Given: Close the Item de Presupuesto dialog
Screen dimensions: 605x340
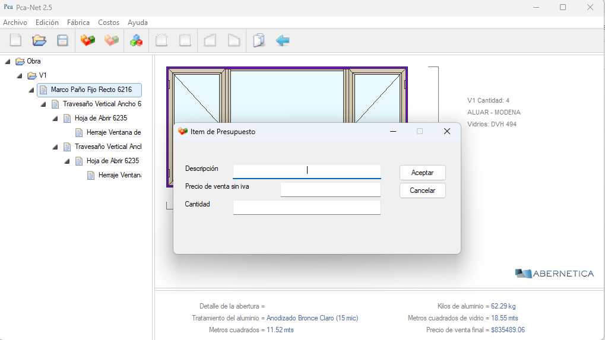Looking at the screenshot, I should tap(447, 132).
